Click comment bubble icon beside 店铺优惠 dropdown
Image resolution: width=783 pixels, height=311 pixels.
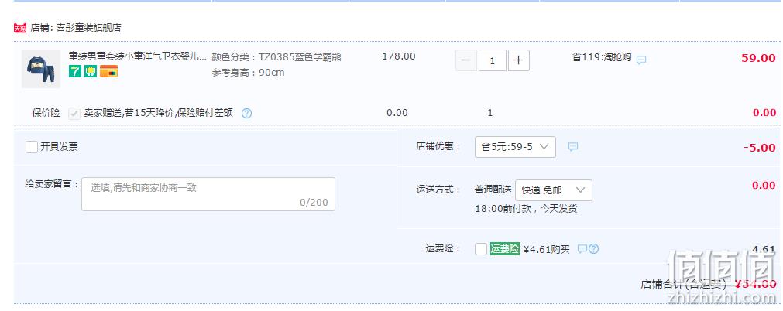click(573, 147)
